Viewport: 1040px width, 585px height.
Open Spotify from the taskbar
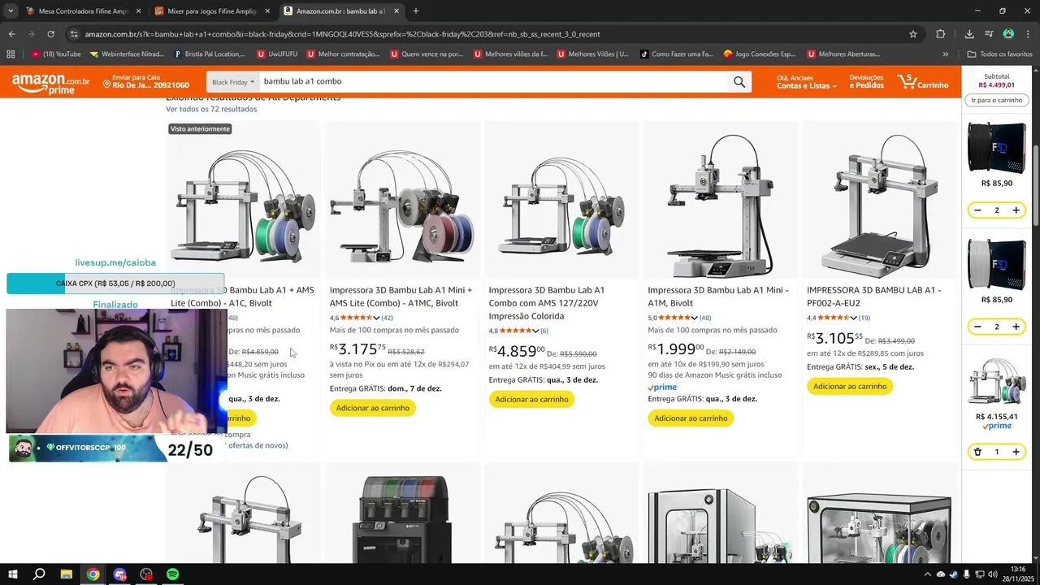tap(172, 574)
